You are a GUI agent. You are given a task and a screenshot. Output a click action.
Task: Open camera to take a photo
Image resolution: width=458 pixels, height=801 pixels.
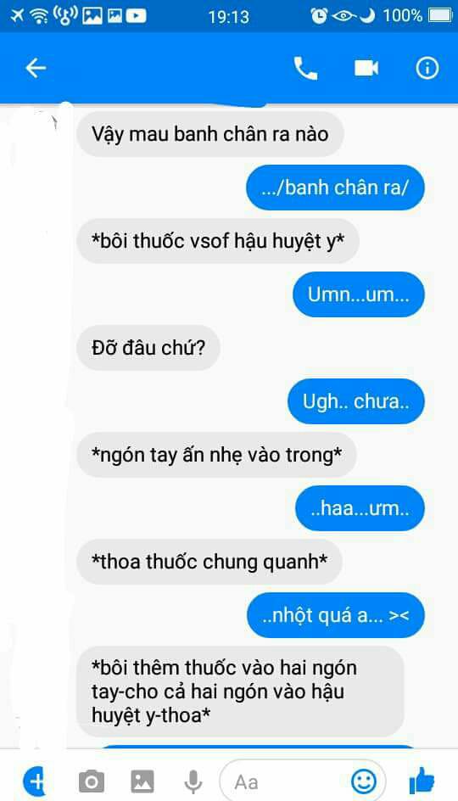[92, 781]
